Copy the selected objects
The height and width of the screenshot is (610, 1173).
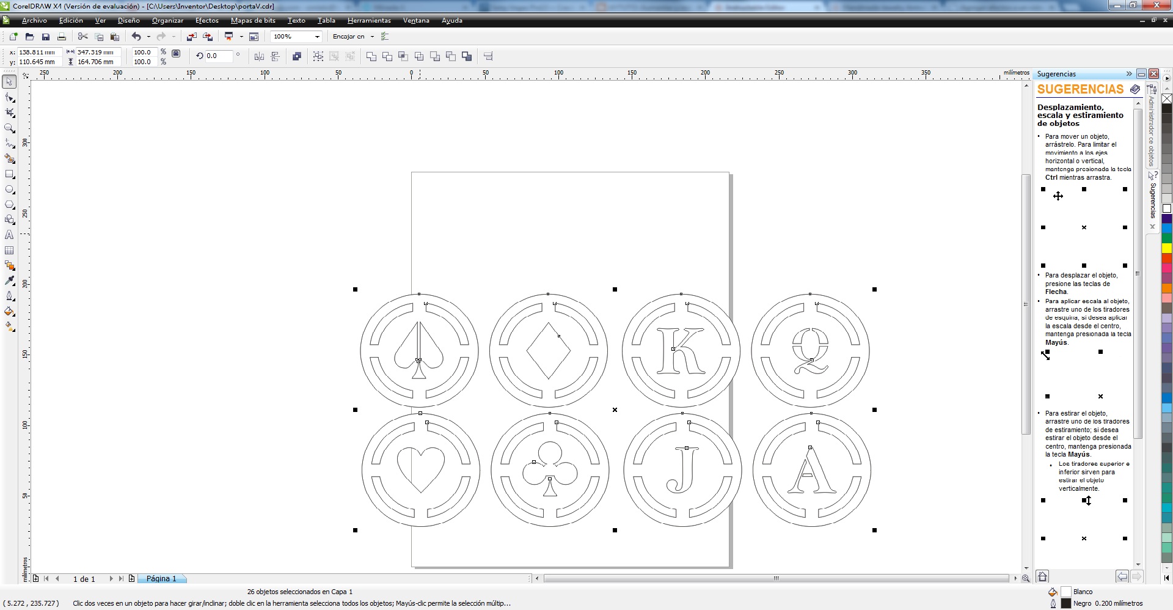(99, 37)
